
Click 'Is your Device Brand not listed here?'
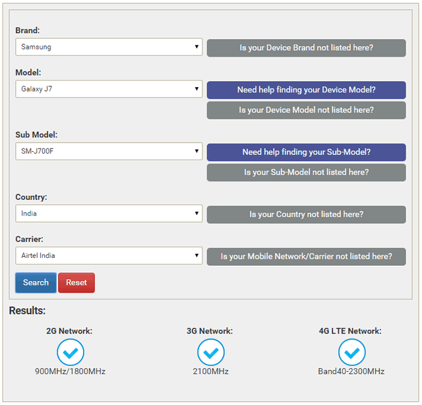pos(306,48)
